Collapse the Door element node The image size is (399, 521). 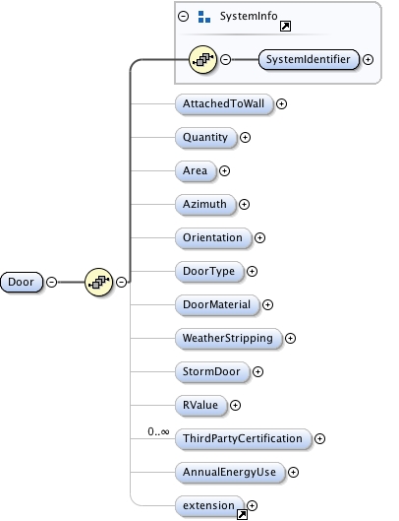[x=51, y=282]
